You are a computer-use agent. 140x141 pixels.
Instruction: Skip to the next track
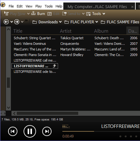click(x=47, y=131)
